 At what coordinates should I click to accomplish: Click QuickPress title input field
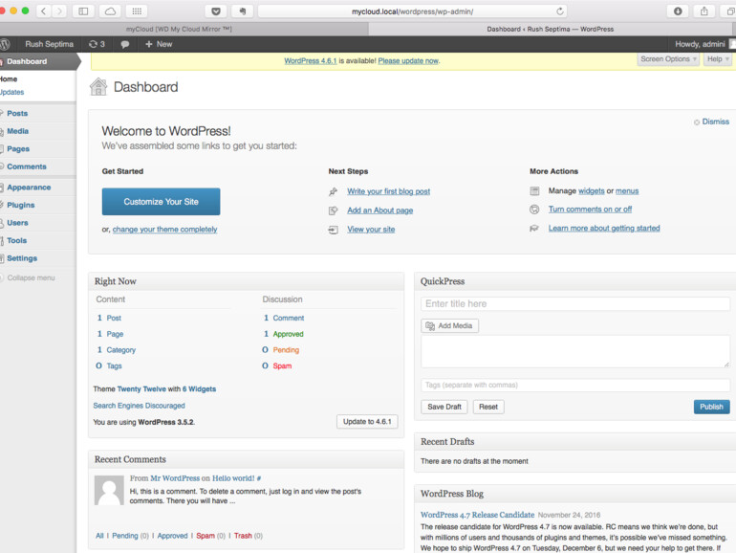pyautogui.click(x=575, y=303)
